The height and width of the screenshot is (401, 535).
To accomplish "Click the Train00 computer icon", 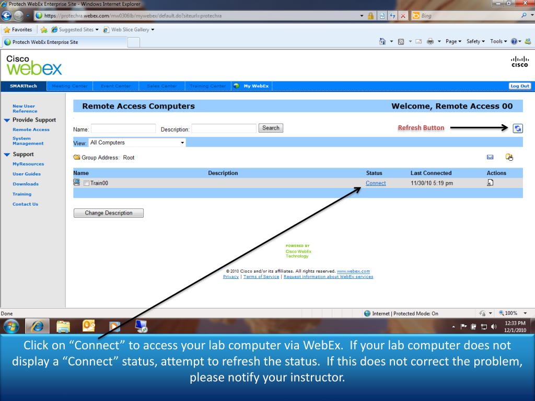I will pos(77,182).
